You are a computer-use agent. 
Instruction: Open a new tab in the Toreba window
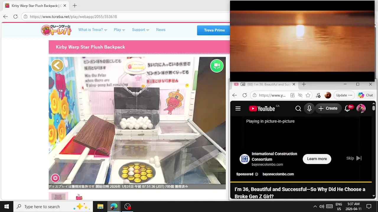(x=75, y=6)
